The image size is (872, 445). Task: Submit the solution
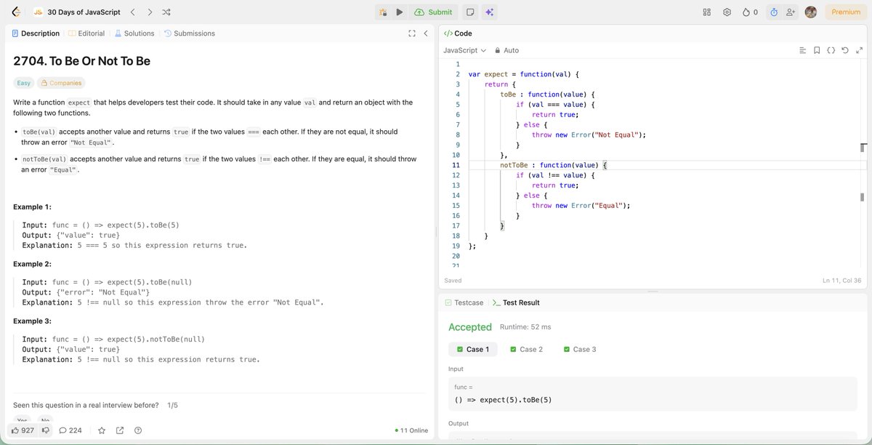tap(433, 12)
